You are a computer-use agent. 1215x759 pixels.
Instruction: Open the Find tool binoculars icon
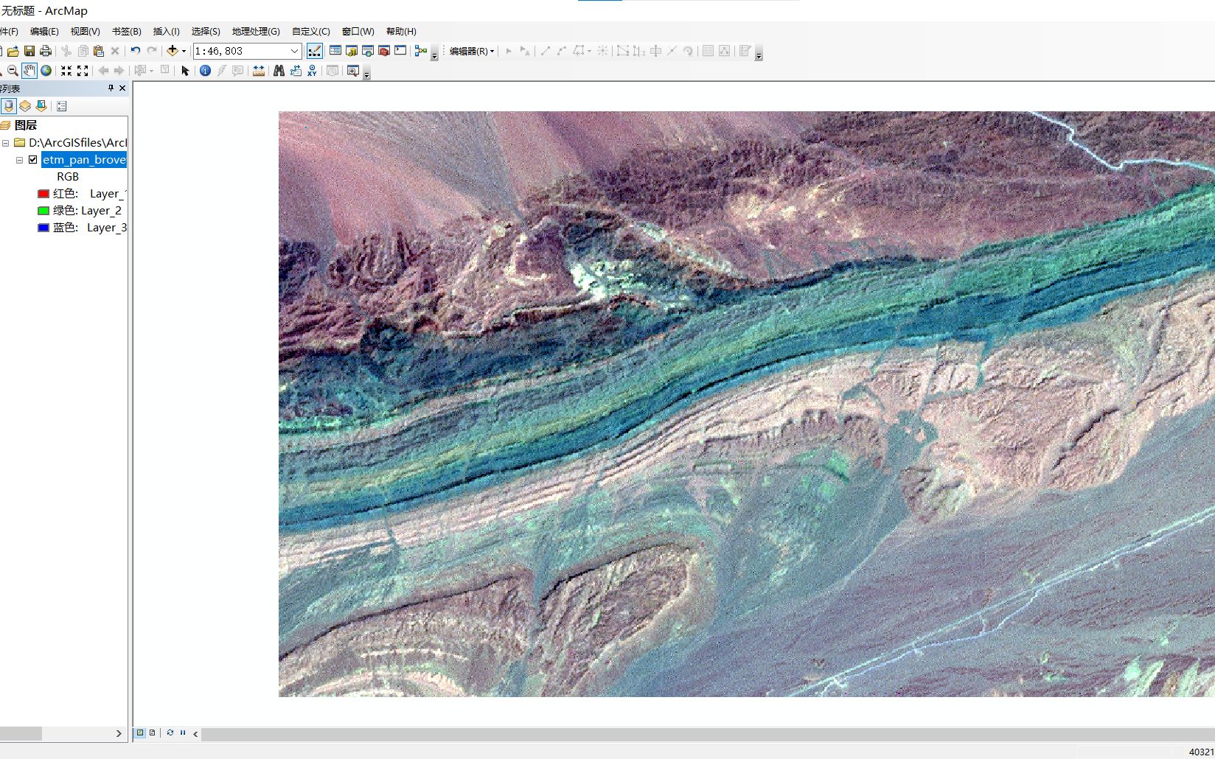coord(279,71)
